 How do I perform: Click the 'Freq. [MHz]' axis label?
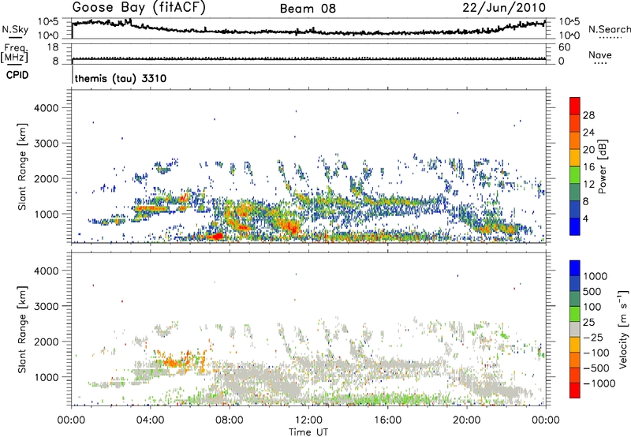(x=14, y=54)
